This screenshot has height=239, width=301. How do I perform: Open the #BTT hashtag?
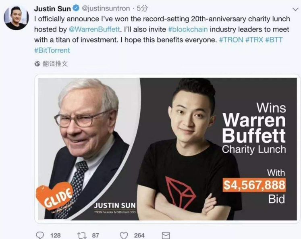[x=274, y=40]
